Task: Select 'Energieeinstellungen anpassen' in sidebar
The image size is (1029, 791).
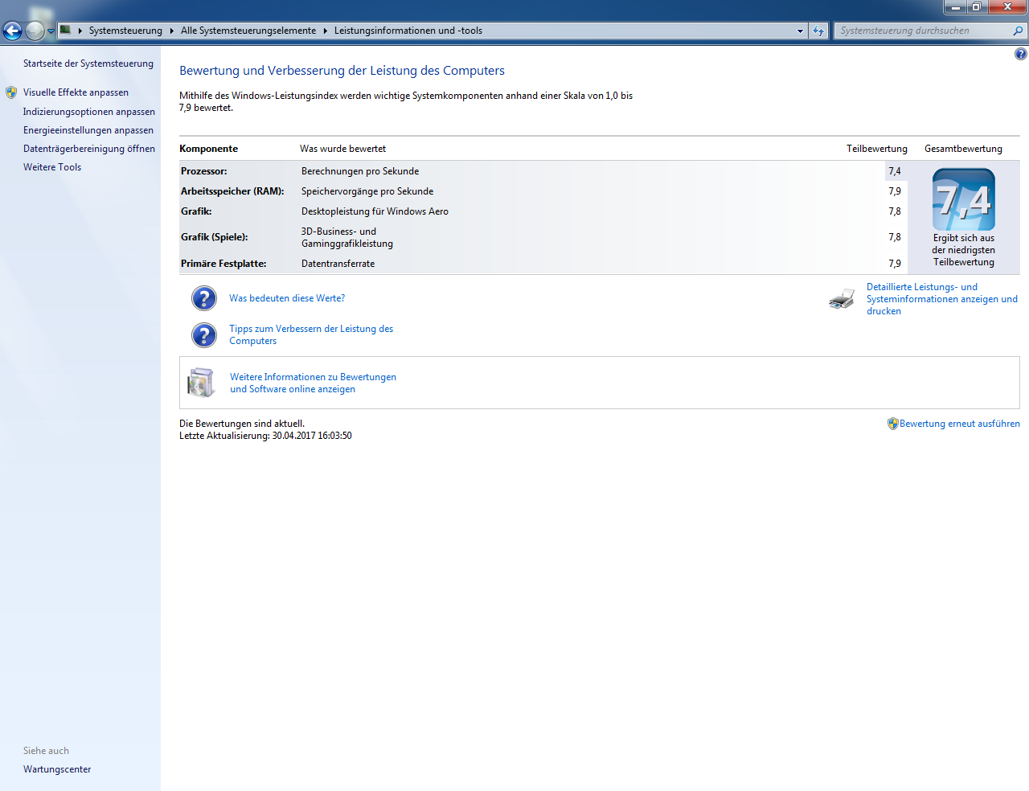Action: pos(88,130)
